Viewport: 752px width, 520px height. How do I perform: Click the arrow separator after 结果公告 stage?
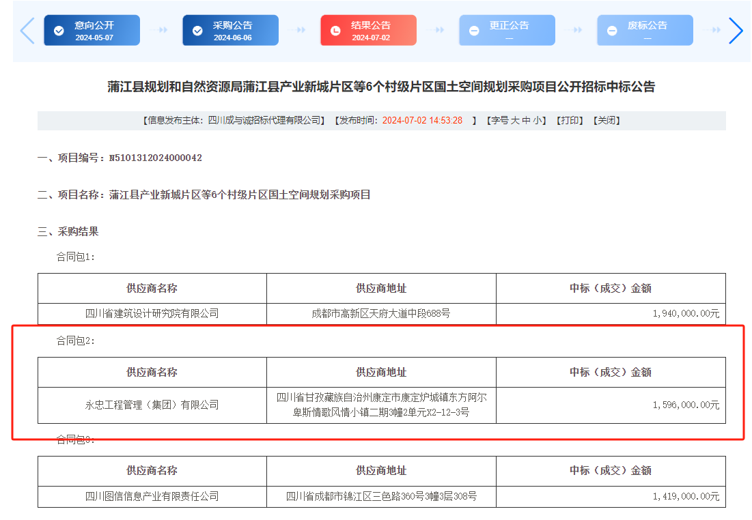tap(436, 30)
